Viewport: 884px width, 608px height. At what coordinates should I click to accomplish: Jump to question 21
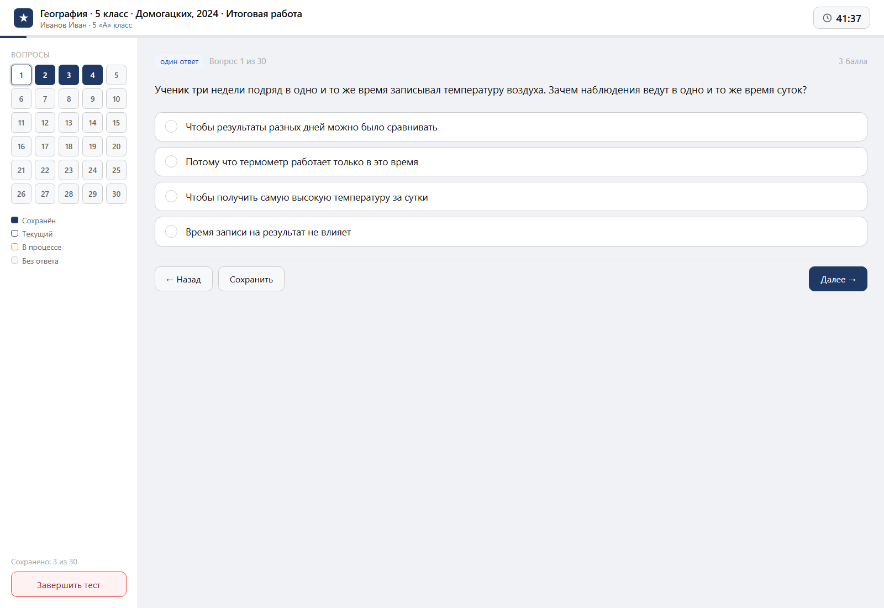(21, 170)
